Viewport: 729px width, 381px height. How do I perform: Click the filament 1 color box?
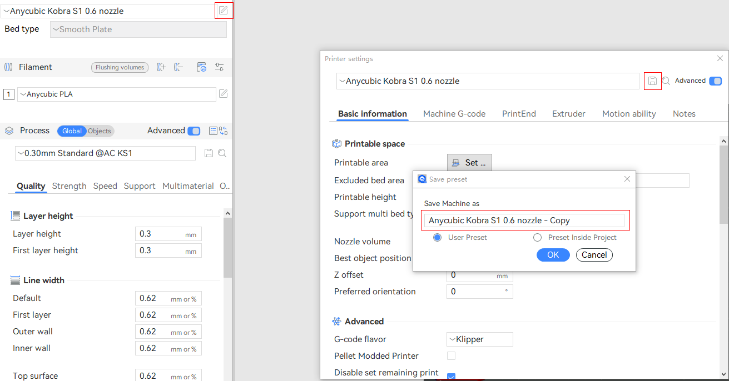(x=9, y=94)
